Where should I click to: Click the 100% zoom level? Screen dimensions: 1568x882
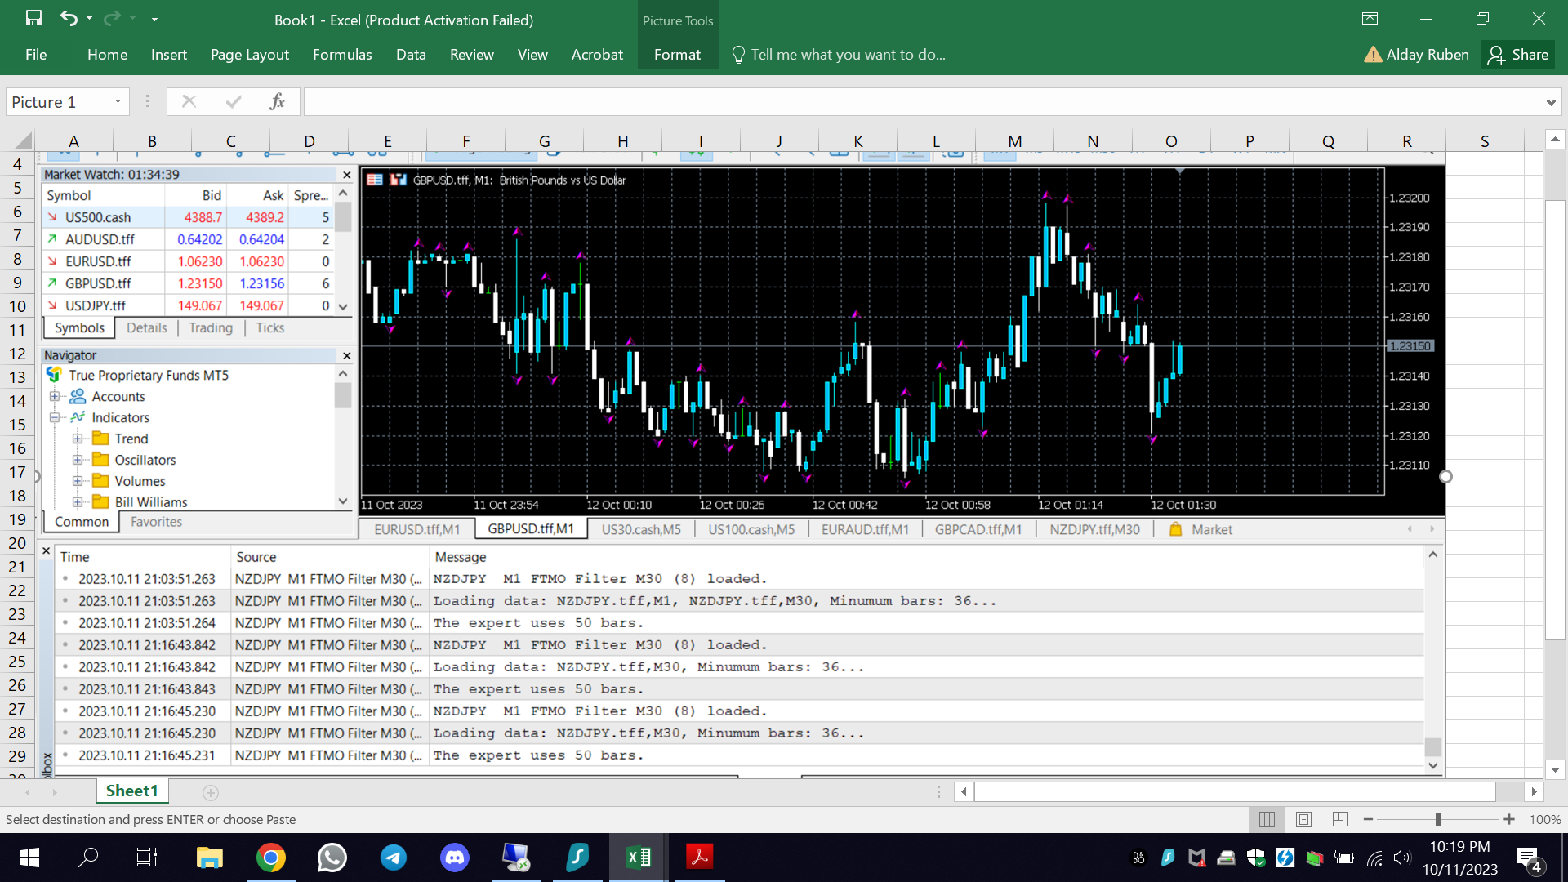pos(1545,819)
